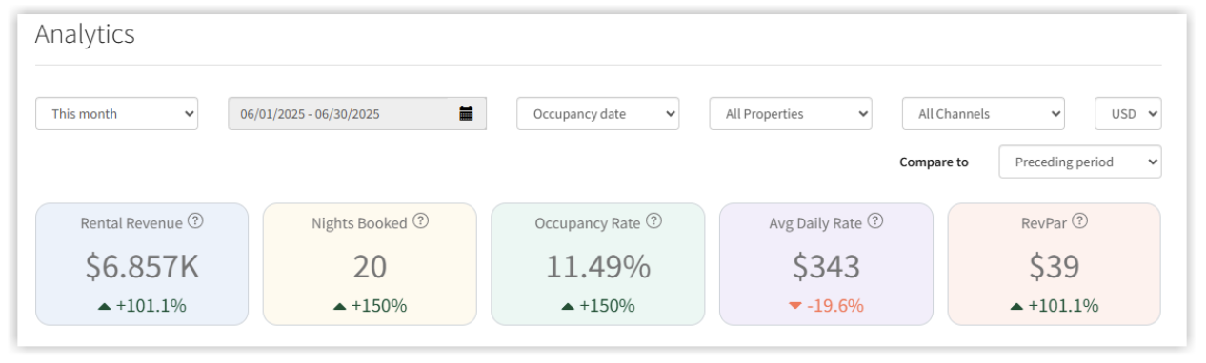Open the Preceding period comparison dropdown
The height and width of the screenshot is (363, 1206).
tap(1080, 162)
